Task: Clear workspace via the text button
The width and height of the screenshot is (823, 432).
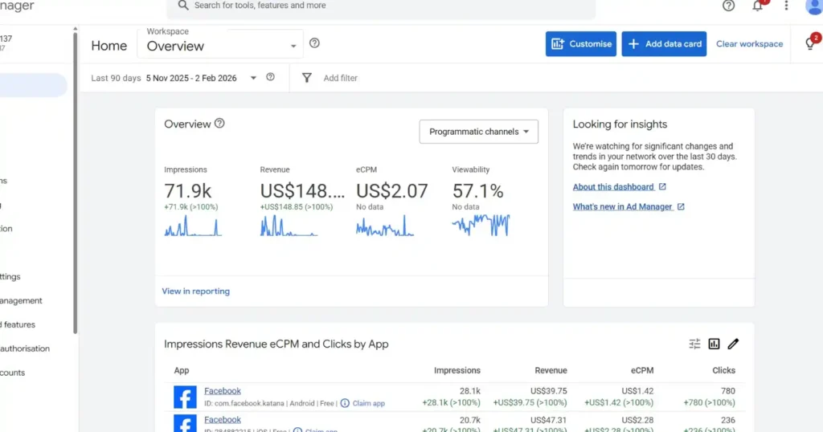Action: (x=749, y=44)
